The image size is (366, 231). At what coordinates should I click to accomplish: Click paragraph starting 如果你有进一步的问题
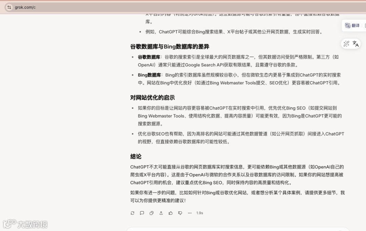pyautogui.click(x=237, y=196)
